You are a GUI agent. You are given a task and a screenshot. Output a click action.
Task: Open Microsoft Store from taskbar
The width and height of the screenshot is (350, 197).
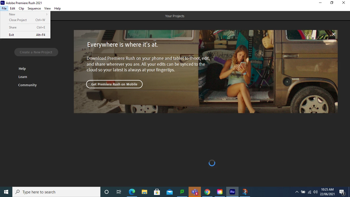tap(157, 192)
